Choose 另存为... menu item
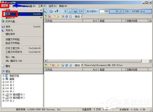Screen dimensions: 153x112 22,30
